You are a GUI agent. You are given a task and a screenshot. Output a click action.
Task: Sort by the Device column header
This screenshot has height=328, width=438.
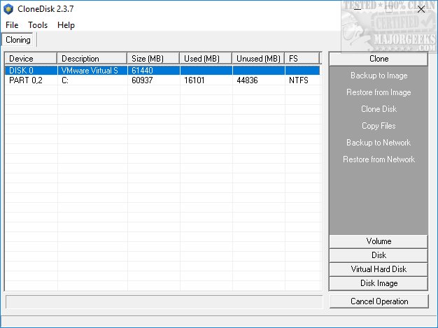31,59
